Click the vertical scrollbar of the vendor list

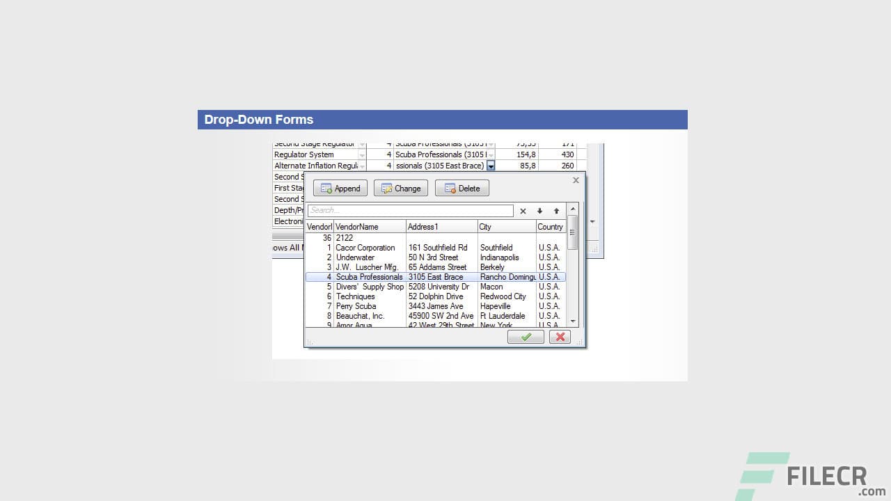[572, 233]
